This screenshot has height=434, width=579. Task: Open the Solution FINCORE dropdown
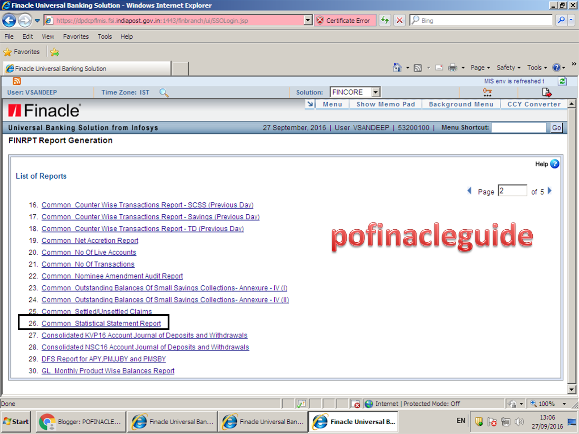(376, 92)
